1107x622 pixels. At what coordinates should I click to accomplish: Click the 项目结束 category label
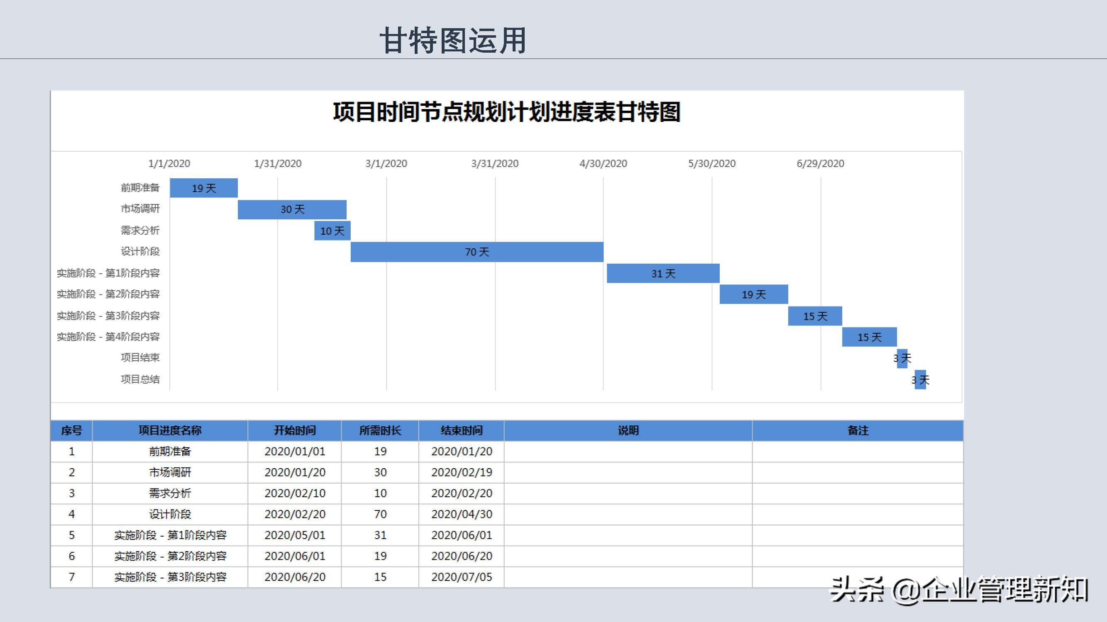pos(142,358)
